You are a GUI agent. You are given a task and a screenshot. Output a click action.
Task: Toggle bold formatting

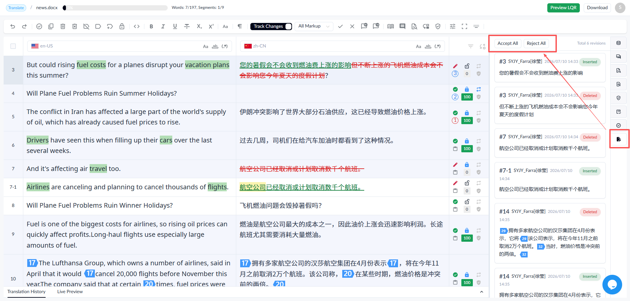coord(151,27)
